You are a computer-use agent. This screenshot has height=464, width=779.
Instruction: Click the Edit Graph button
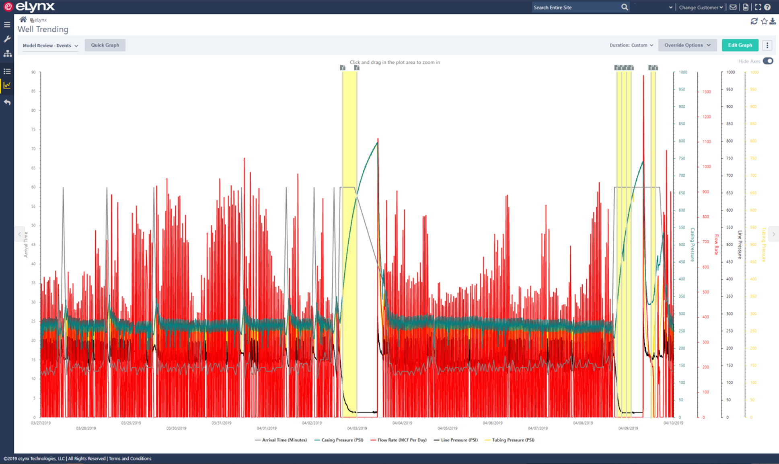tap(740, 45)
